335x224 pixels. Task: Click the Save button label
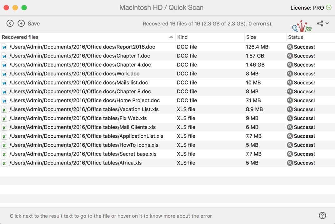coord(34,23)
